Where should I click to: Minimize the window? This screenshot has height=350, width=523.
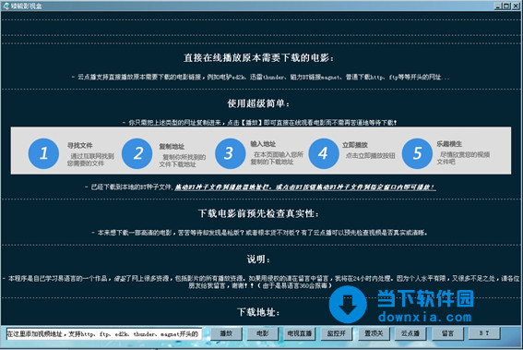(x=498, y=6)
